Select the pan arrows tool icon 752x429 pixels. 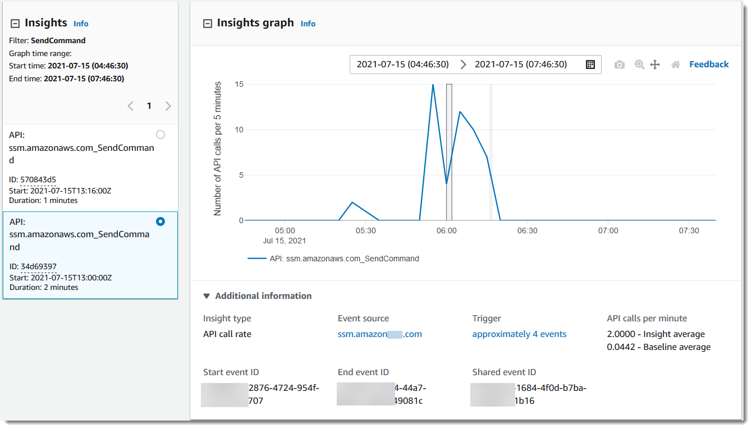pyautogui.click(x=655, y=64)
